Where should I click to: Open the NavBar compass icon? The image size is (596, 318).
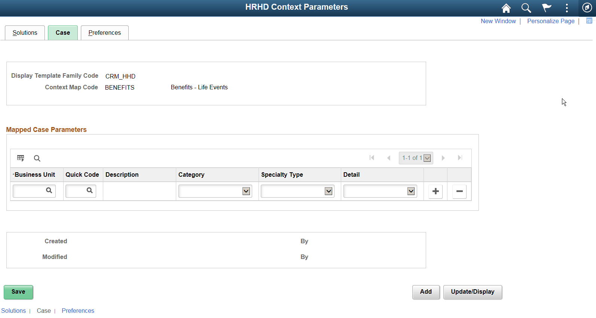(x=587, y=8)
